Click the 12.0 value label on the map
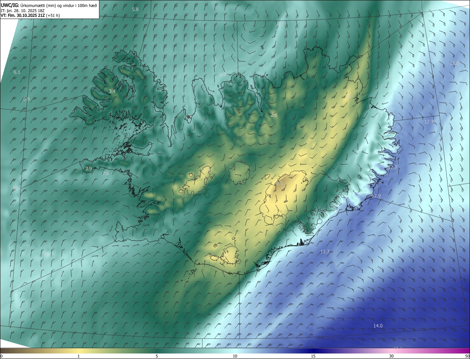This screenshot has height=359, width=470. coord(454,63)
